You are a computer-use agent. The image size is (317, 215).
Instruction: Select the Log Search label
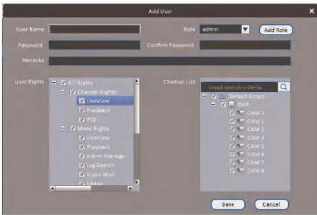click(x=100, y=165)
